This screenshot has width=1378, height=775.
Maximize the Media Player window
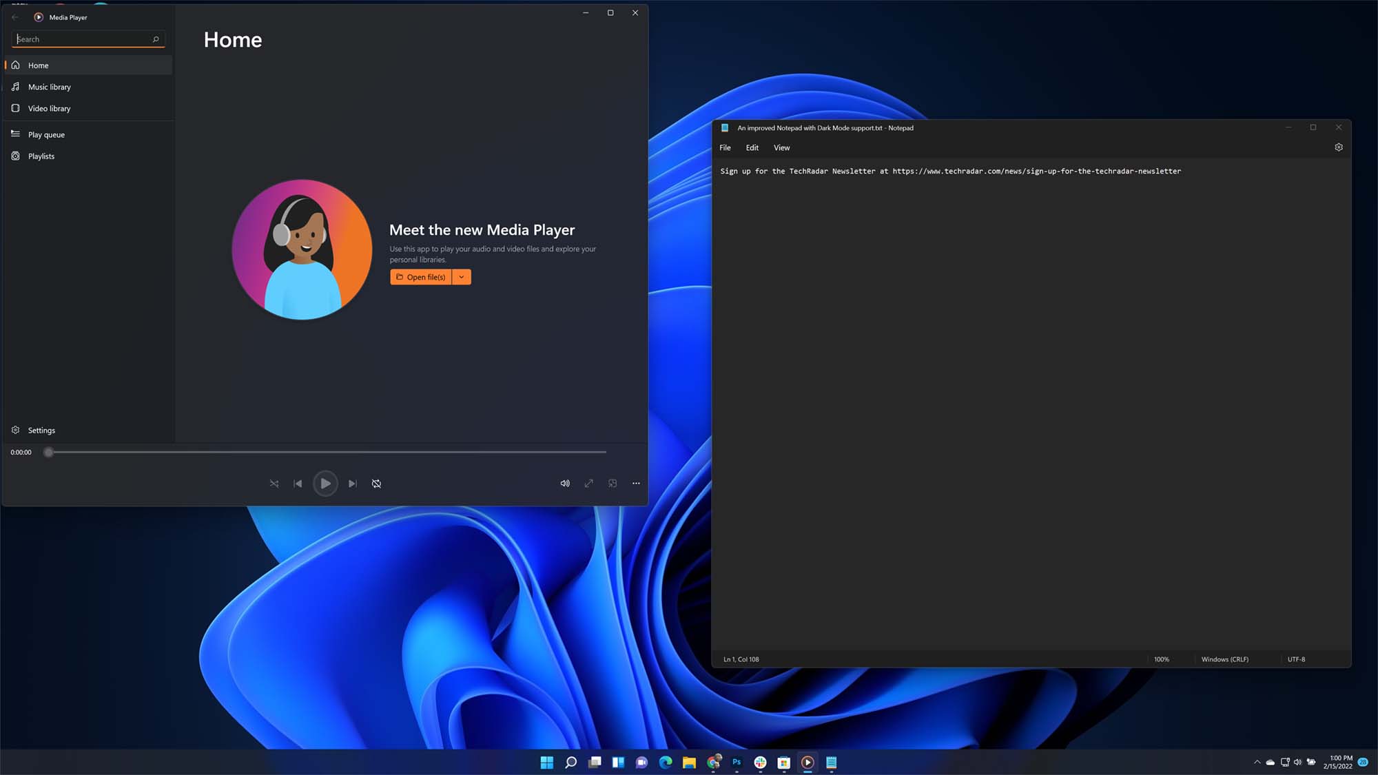pos(610,13)
